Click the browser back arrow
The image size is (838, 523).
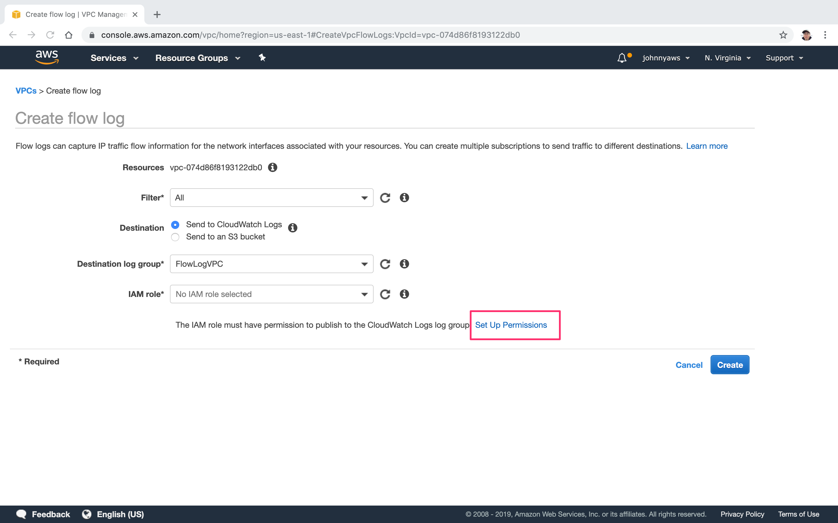pyautogui.click(x=13, y=35)
